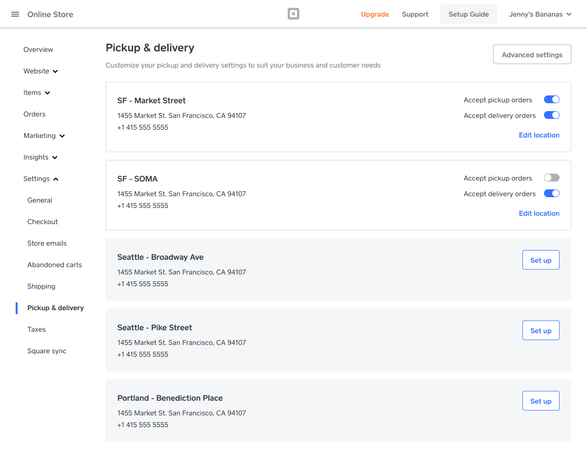Viewport: 587px width, 456px height.
Task: Click the Square logo icon
Action: [x=293, y=14]
